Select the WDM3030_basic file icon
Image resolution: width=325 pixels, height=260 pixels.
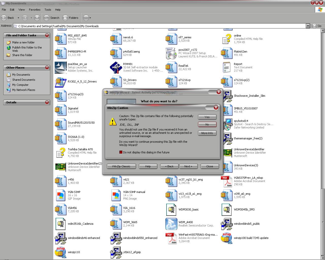pyautogui.click(x=171, y=209)
